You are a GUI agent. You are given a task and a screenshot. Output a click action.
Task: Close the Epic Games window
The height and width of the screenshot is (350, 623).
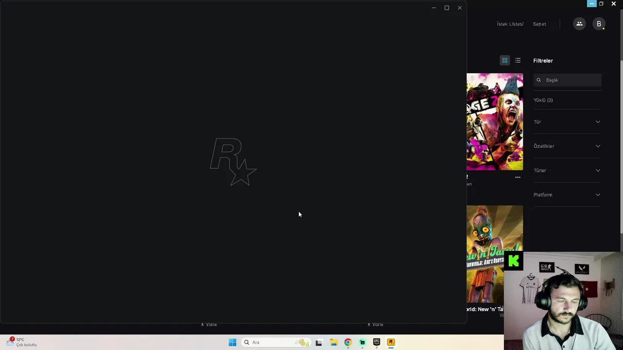point(613,3)
